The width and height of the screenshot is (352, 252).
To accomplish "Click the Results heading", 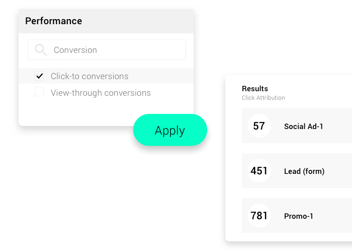I will click(x=255, y=89).
